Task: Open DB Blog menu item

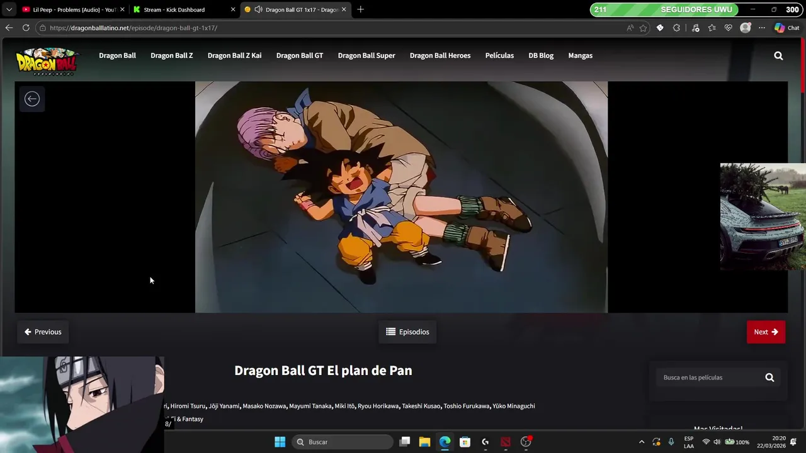Action: (x=541, y=55)
